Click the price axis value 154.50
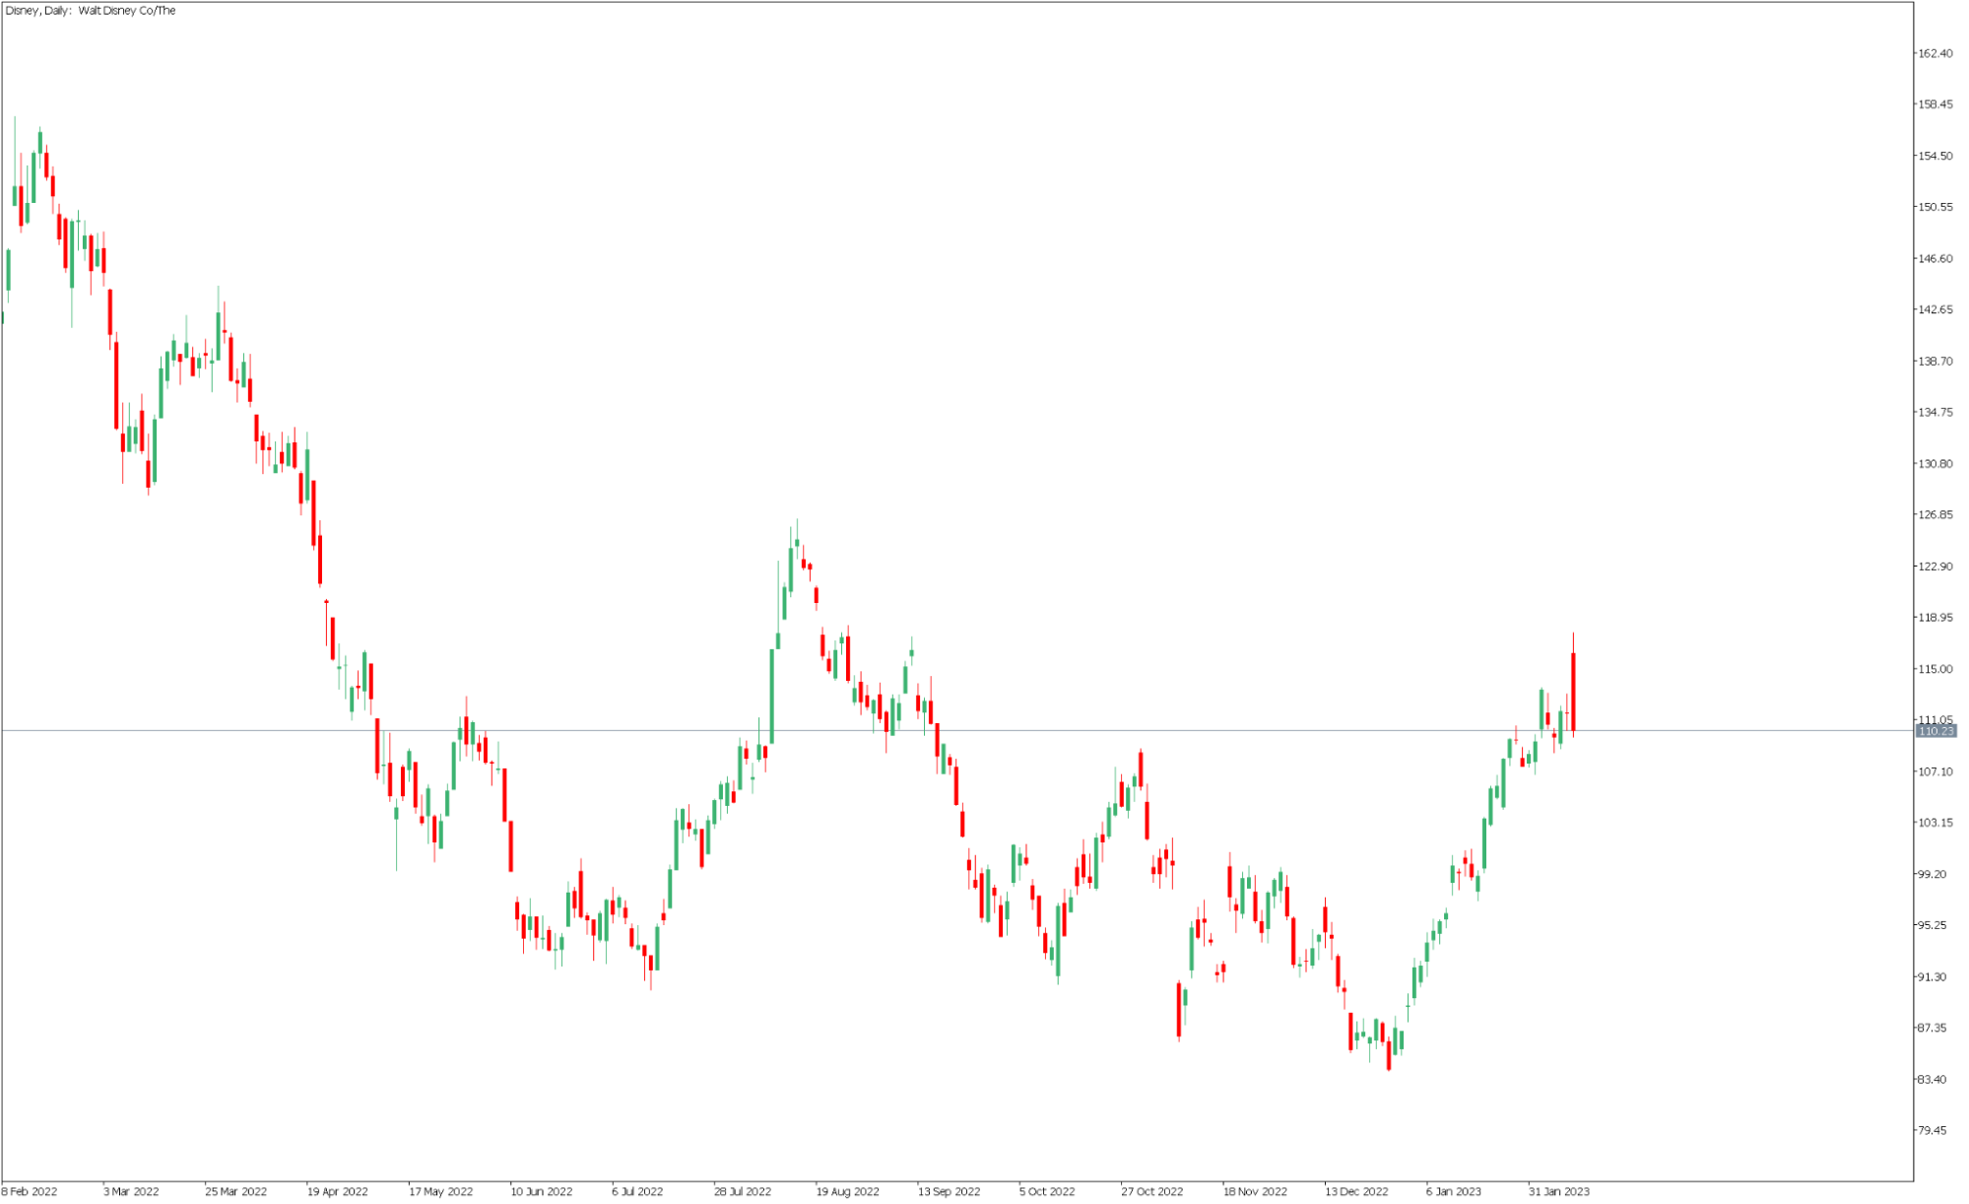 1935,156
